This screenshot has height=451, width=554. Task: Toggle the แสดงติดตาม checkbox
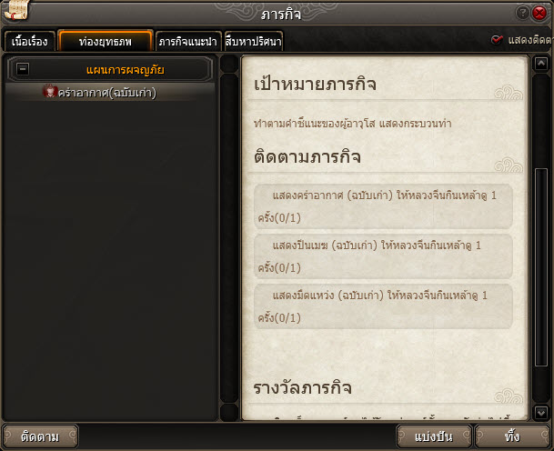(497, 40)
